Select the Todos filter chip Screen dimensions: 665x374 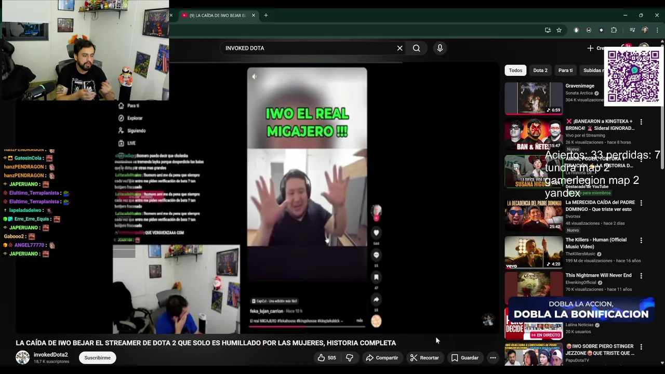click(x=515, y=70)
